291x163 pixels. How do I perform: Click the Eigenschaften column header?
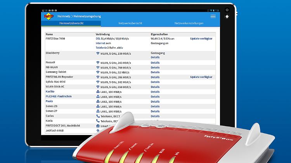[159, 34]
